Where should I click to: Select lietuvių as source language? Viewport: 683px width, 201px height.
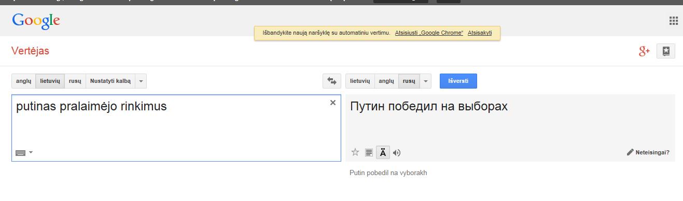[x=50, y=81]
